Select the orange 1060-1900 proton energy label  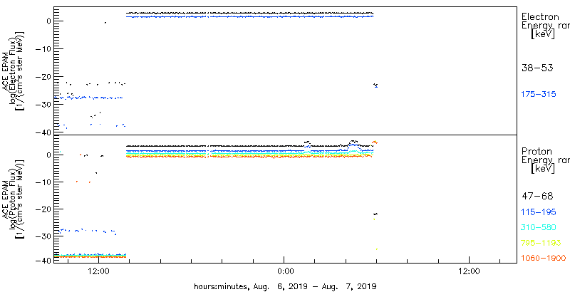(543, 259)
